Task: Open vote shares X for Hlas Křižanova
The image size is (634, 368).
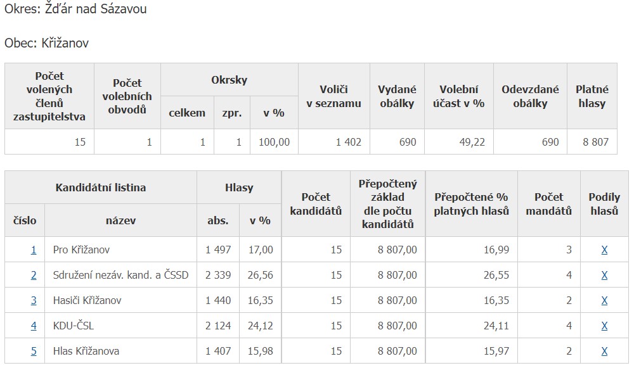Action: point(604,352)
